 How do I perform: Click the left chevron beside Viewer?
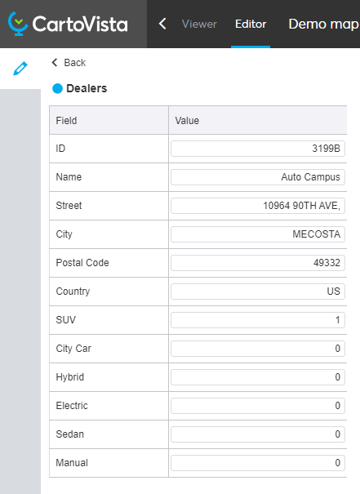[x=162, y=24]
